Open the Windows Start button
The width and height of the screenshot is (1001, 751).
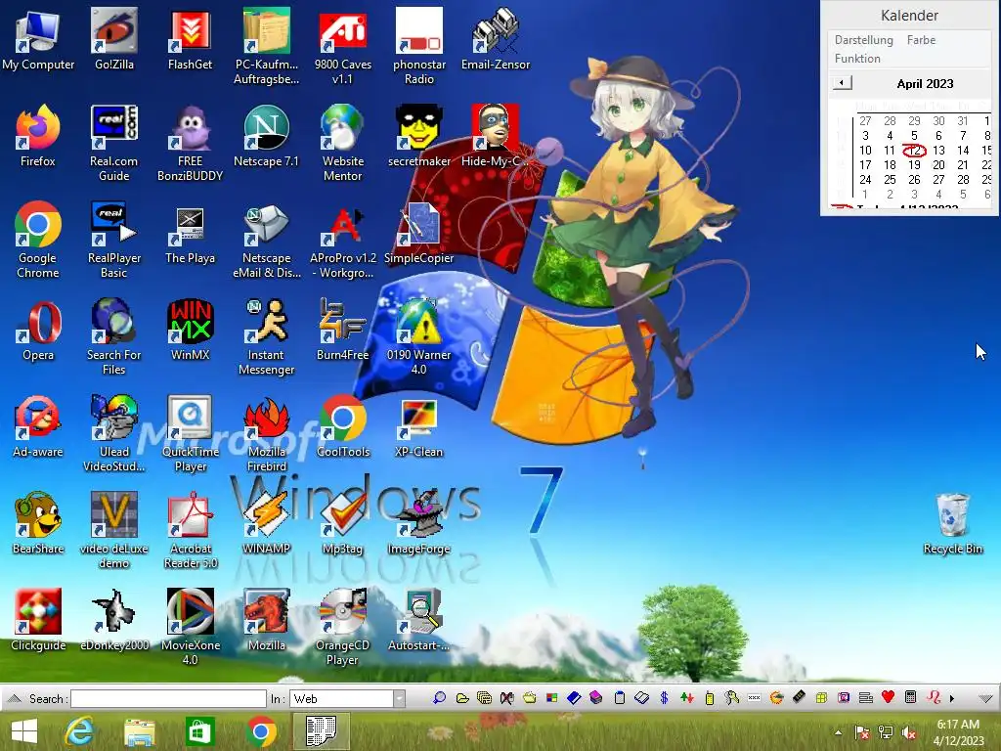(x=24, y=731)
